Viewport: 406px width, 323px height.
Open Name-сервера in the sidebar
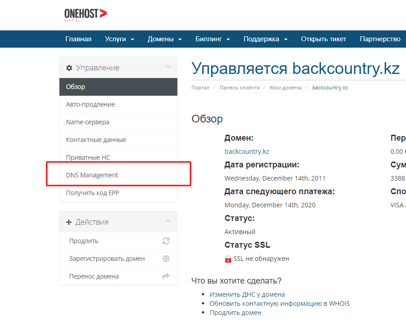pos(118,122)
